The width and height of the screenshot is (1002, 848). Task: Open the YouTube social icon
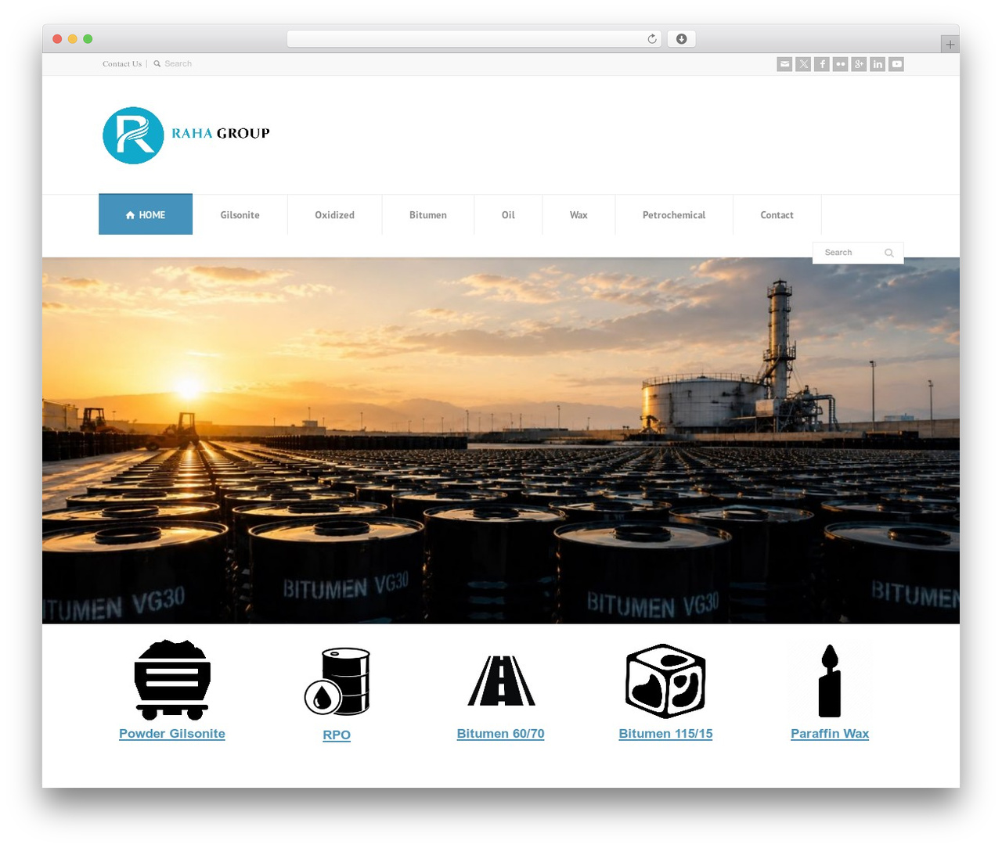coord(896,64)
